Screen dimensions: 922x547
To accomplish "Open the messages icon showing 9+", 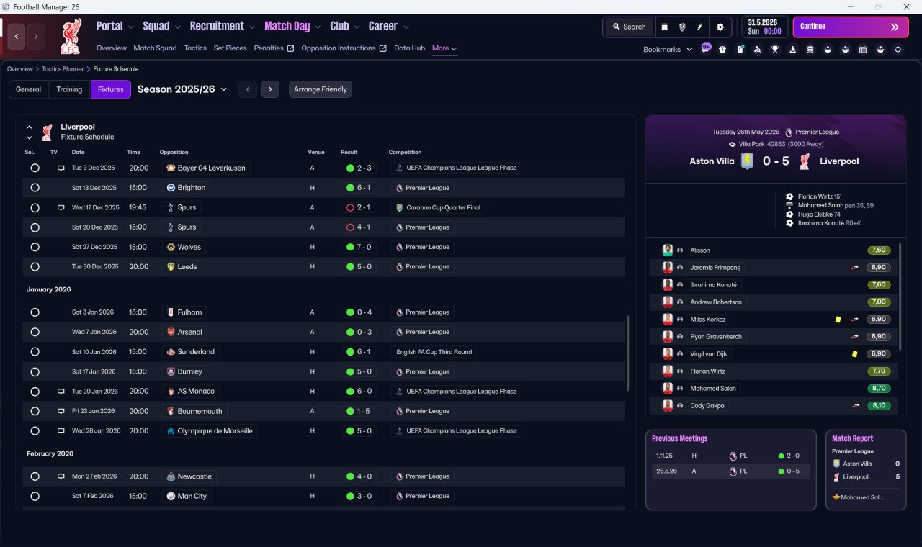I will [x=706, y=48].
